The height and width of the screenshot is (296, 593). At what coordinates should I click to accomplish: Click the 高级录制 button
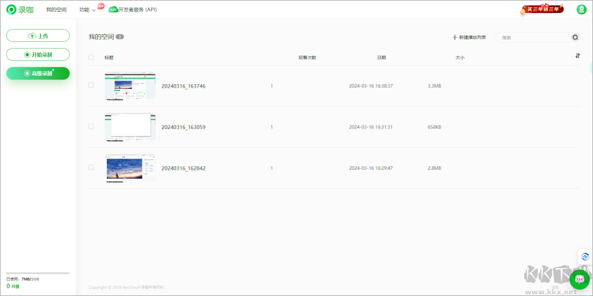38,73
